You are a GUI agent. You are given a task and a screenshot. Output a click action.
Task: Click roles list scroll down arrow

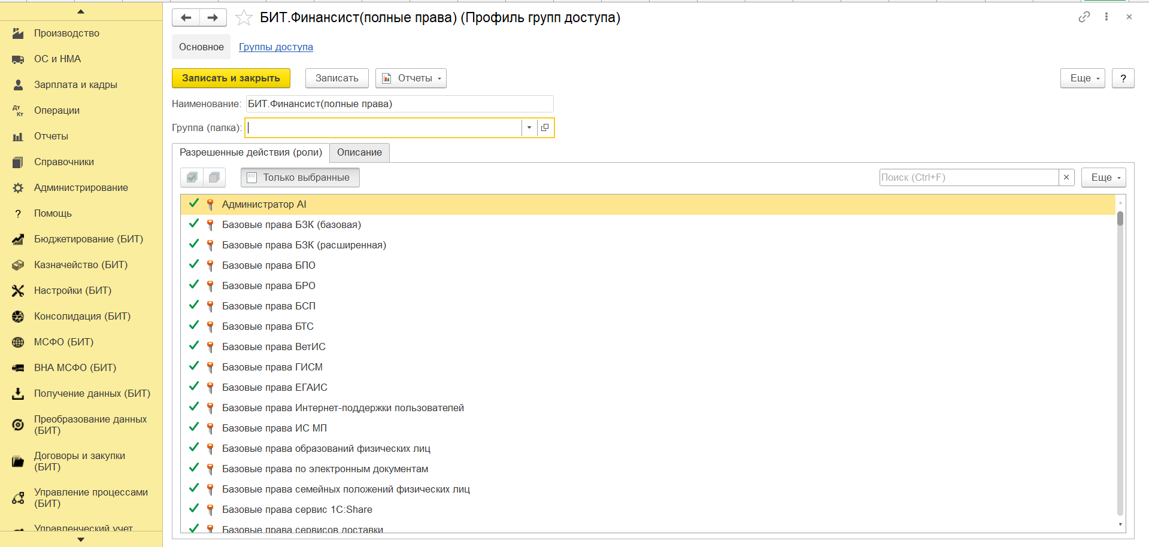[x=1120, y=525]
